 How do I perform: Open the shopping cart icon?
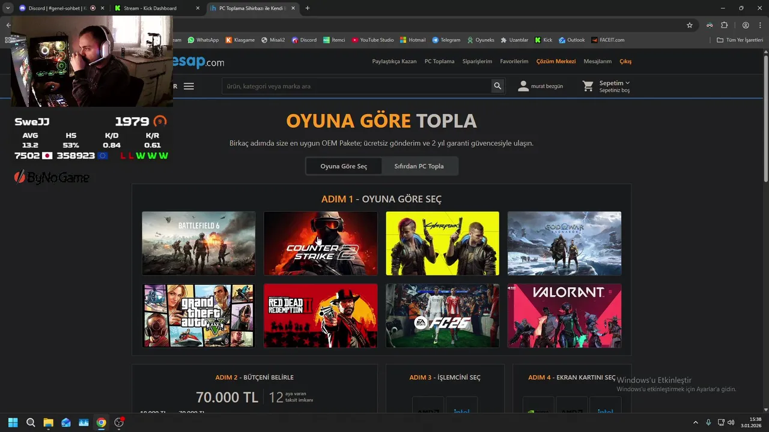pyautogui.click(x=588, y=86)
